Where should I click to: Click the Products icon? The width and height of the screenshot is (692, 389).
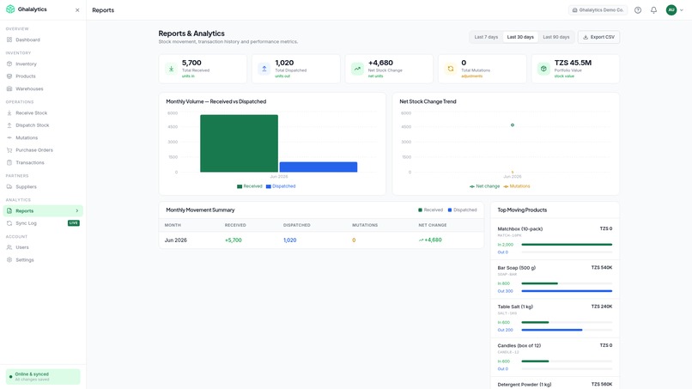tap(9, 76)
